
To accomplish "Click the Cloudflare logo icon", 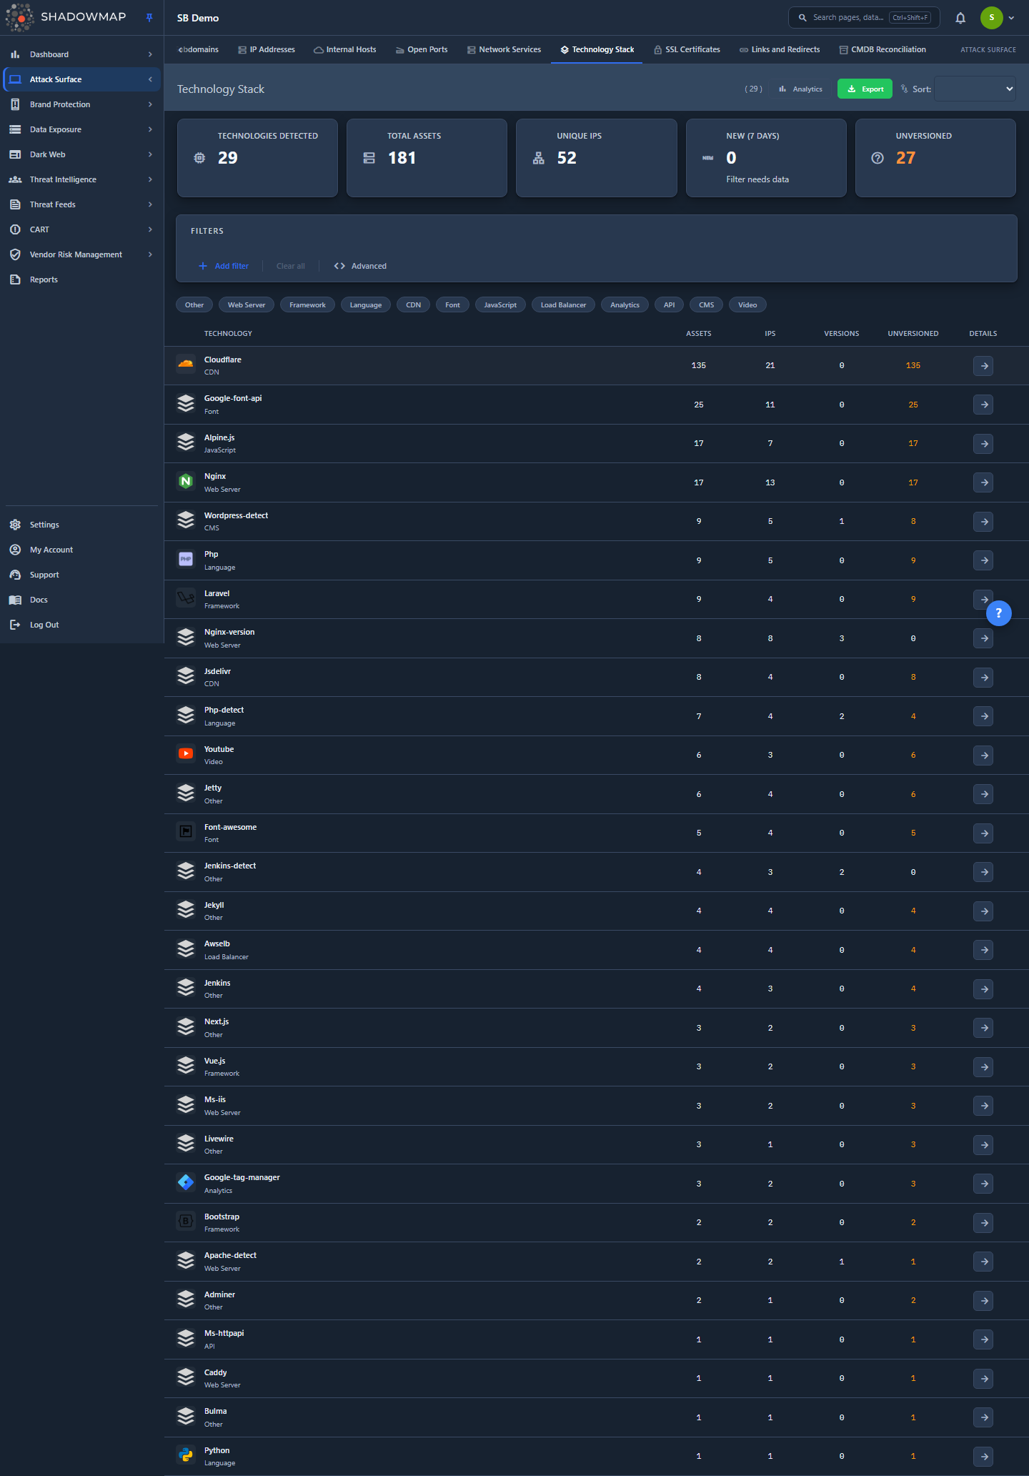I will 186,364.
